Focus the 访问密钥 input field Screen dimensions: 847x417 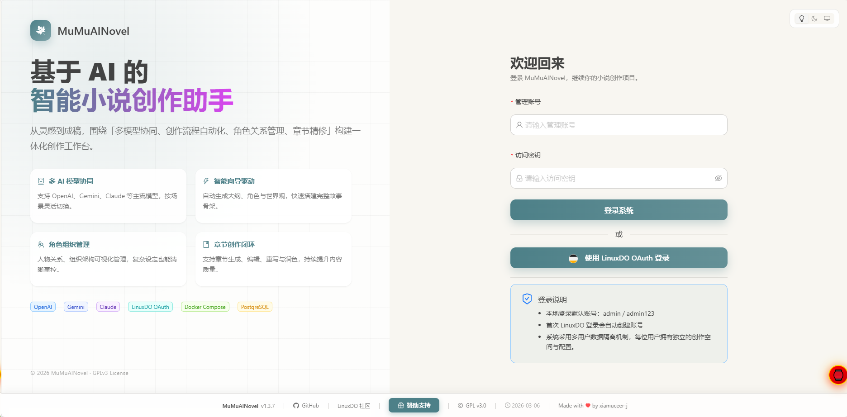(x=619, y=178)
